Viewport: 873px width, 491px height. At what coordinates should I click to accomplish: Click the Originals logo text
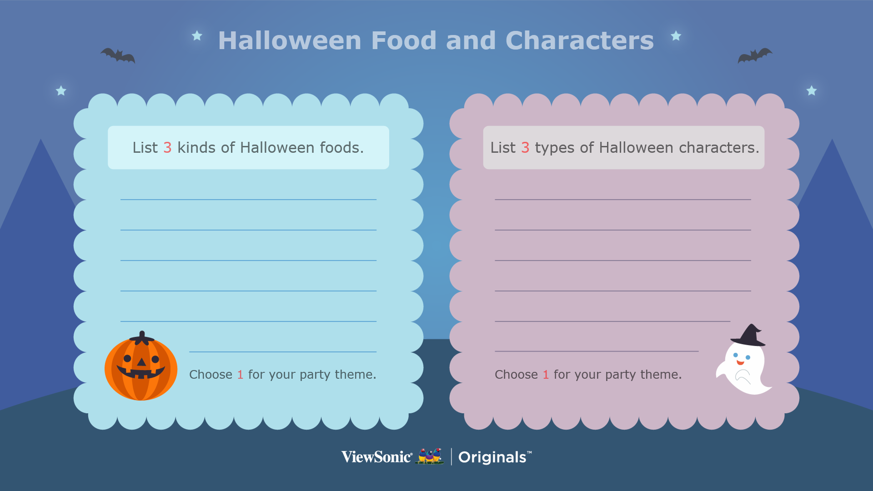coord(495,457)
